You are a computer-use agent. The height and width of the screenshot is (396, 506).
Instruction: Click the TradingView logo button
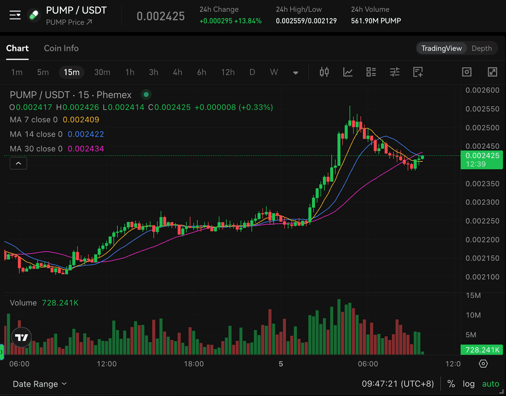click(21, 337)
